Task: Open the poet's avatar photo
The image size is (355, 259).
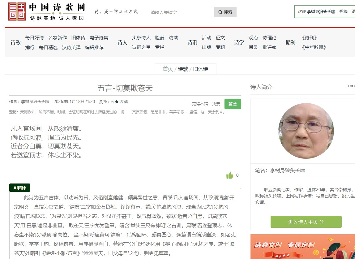Action: click(x=306, y=131)
